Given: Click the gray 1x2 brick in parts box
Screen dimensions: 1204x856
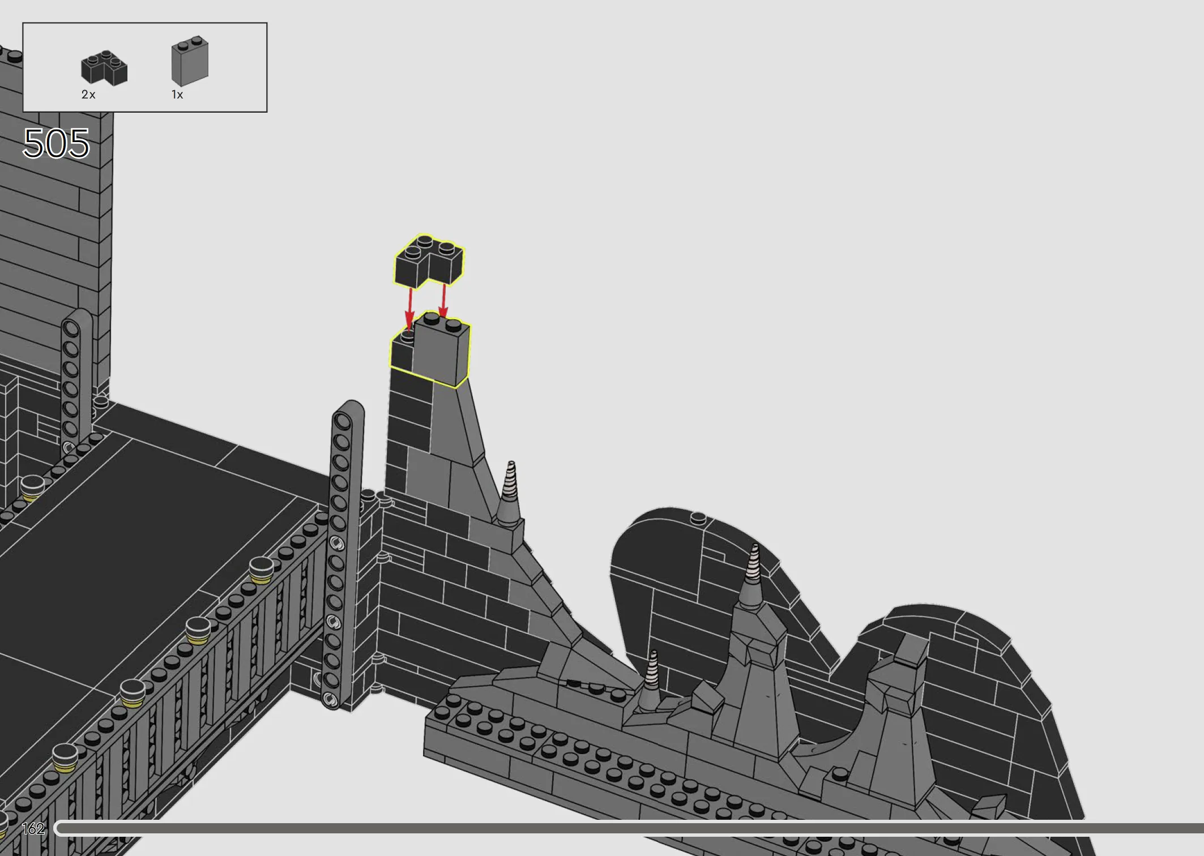Looking at the screenshot, I should (190, 61).
